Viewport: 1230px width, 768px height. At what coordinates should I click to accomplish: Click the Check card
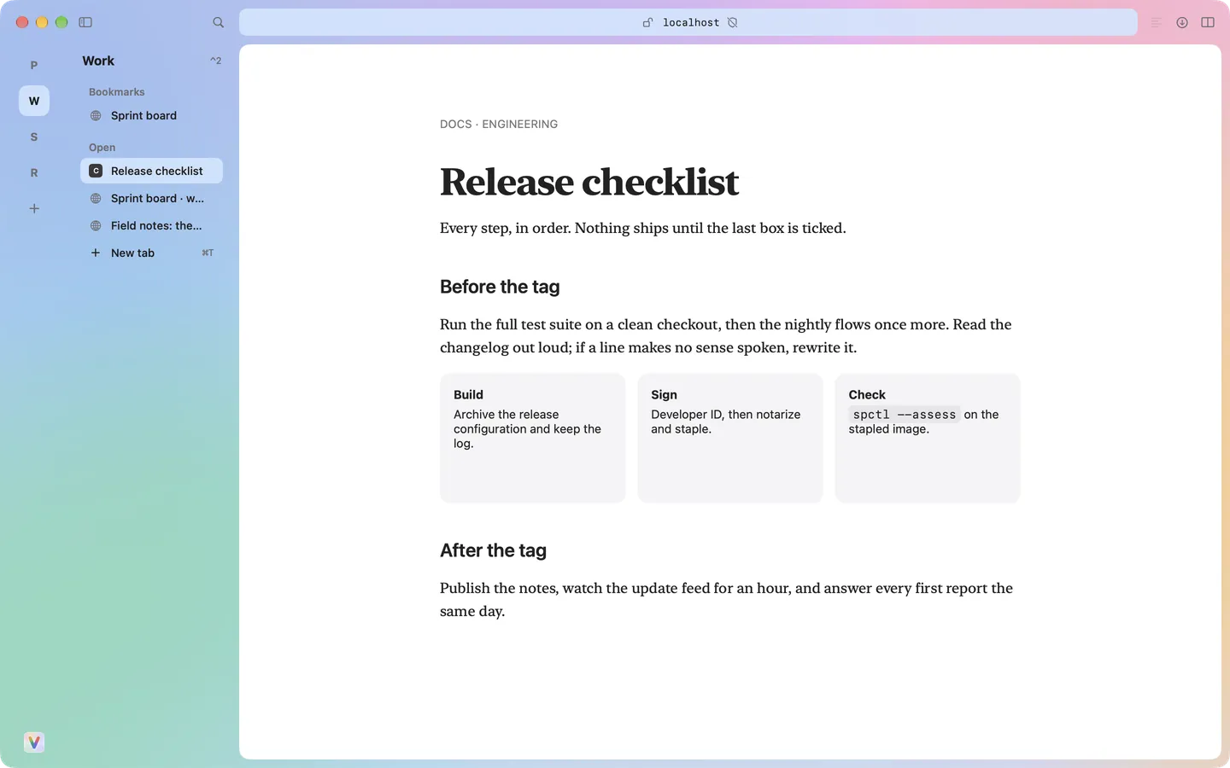(928, 438)
